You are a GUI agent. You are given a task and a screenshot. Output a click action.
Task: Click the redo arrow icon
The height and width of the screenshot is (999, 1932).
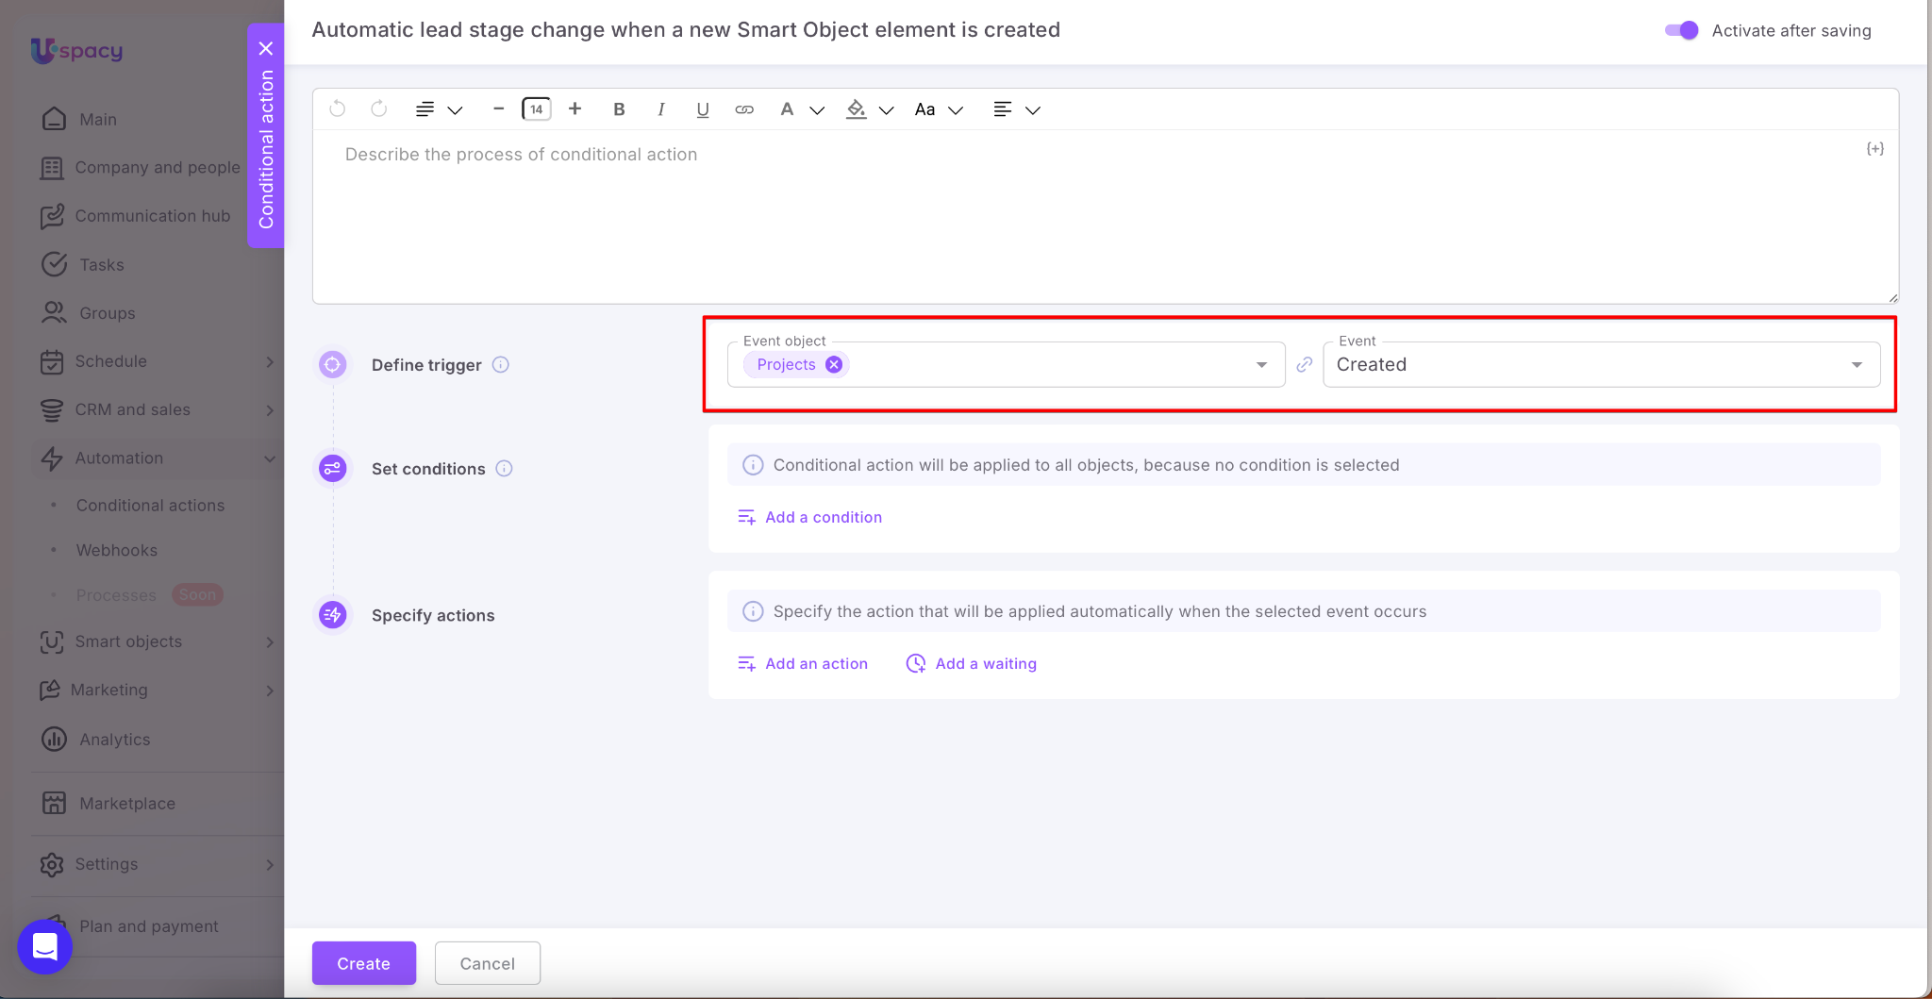point(379,109)
